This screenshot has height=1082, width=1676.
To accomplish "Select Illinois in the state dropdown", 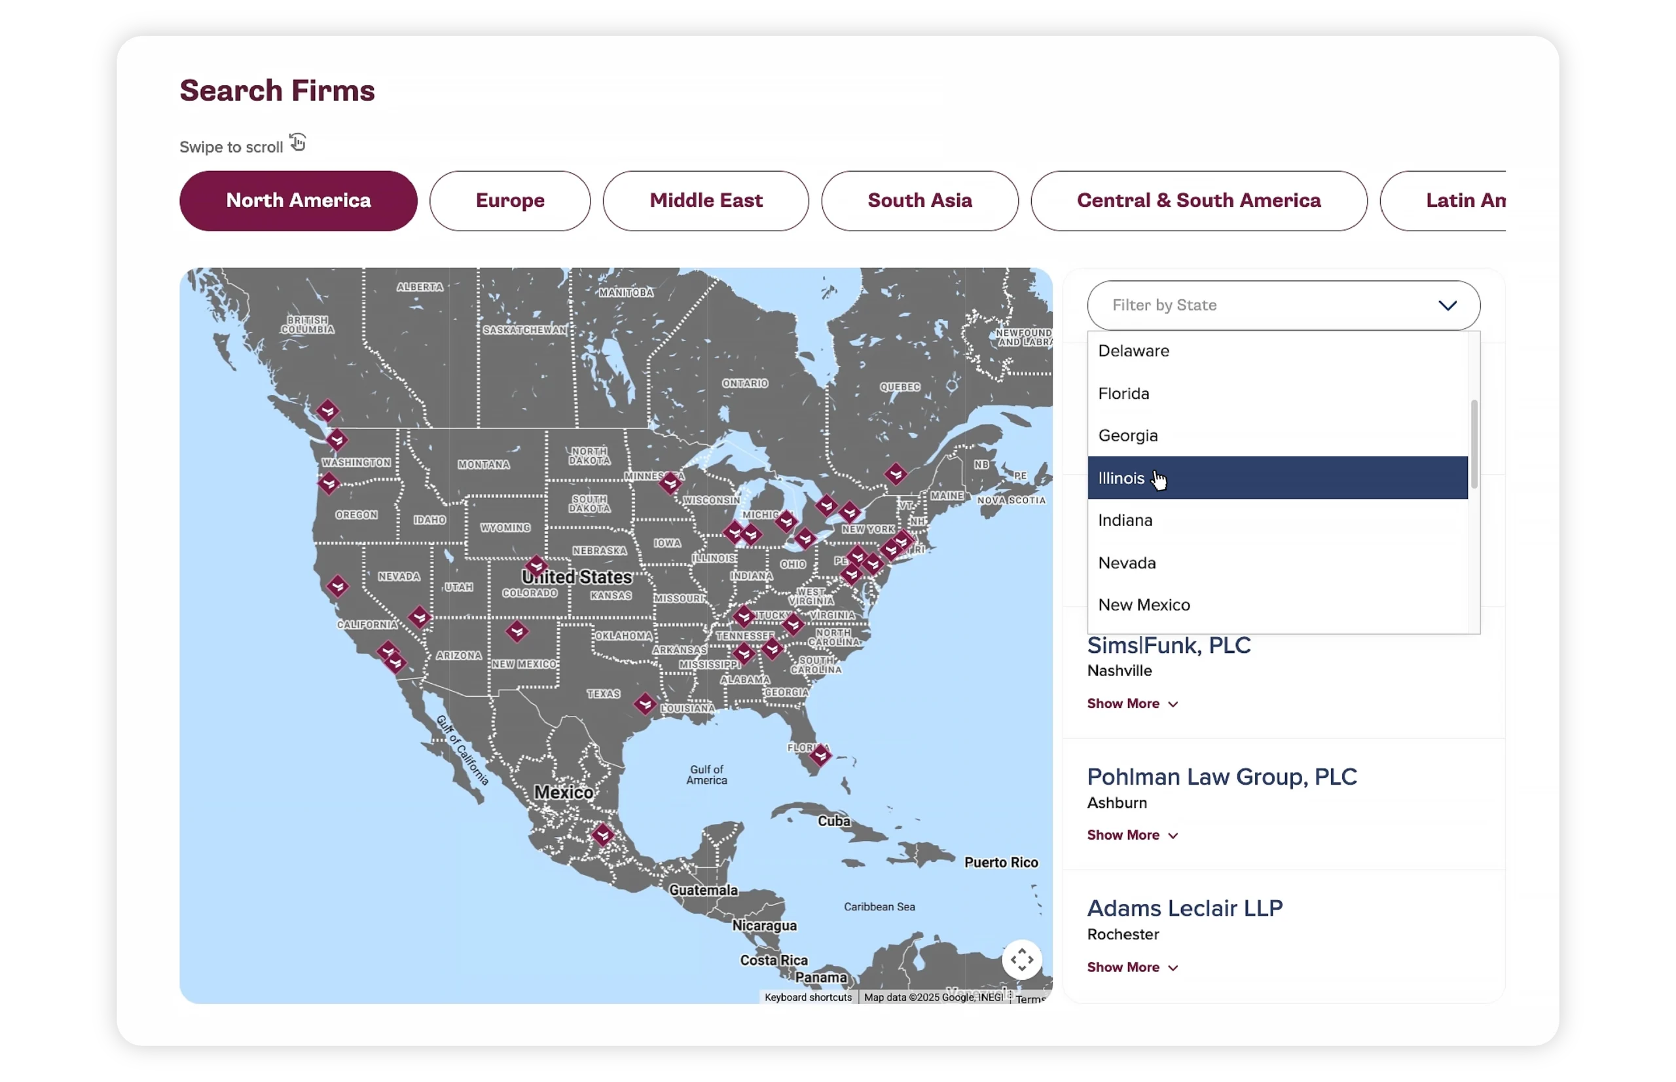I will [1277, 477].
